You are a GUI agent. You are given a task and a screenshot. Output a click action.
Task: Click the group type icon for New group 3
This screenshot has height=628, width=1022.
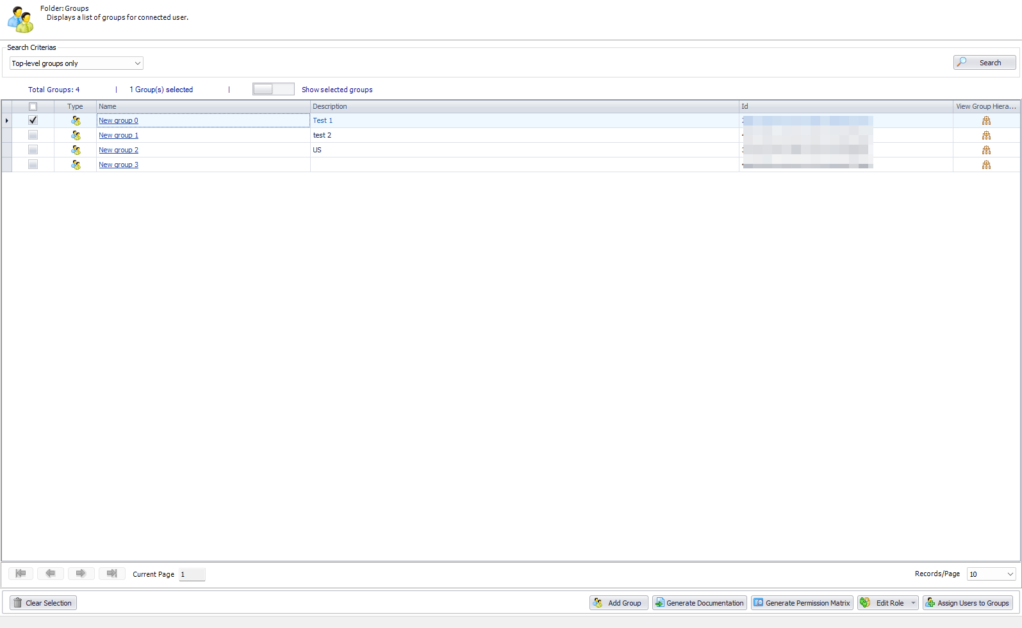(76, 165)
